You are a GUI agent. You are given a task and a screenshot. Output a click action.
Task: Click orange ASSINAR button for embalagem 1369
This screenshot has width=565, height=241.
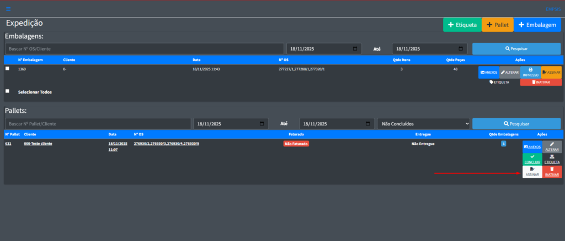coord(551,72)
